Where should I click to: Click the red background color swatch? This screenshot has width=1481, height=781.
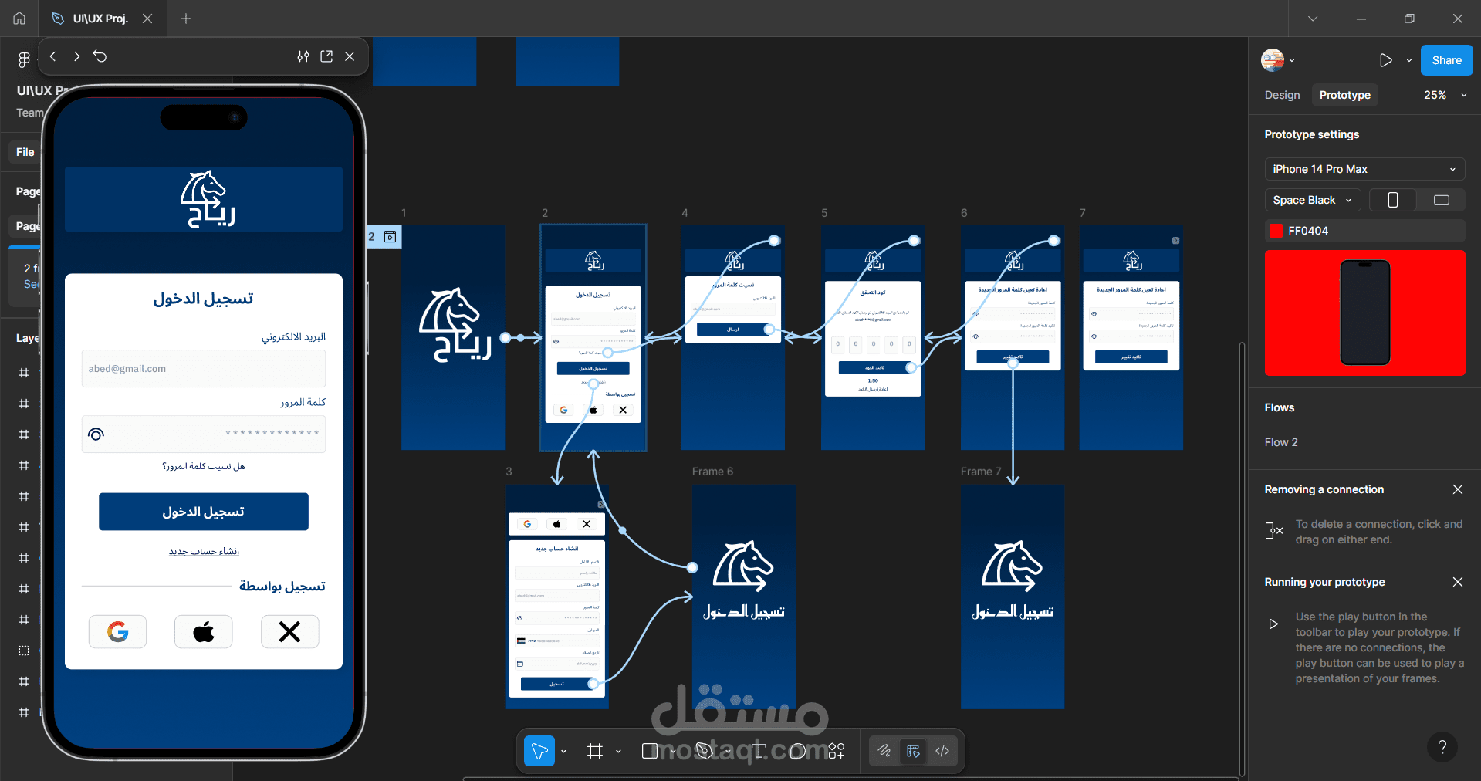(x=1276, y=231)
